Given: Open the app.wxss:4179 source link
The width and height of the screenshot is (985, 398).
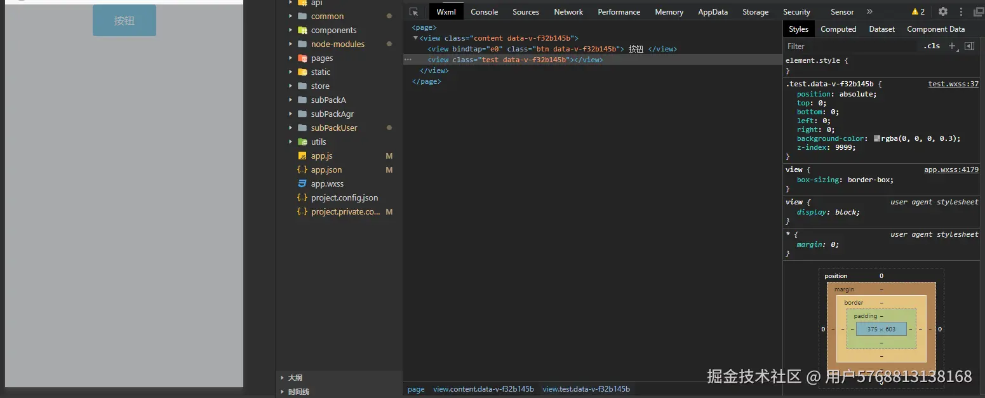Looking at the screenshot, I should 951,169.
